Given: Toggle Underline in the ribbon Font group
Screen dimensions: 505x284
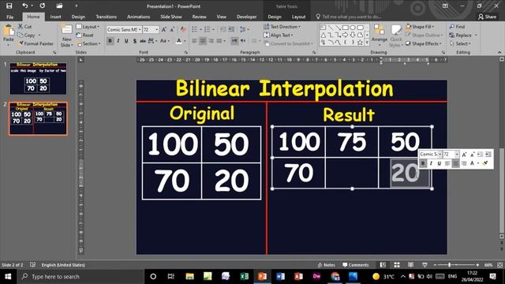Looking at the screenshot, I should [x=126, y=41].
